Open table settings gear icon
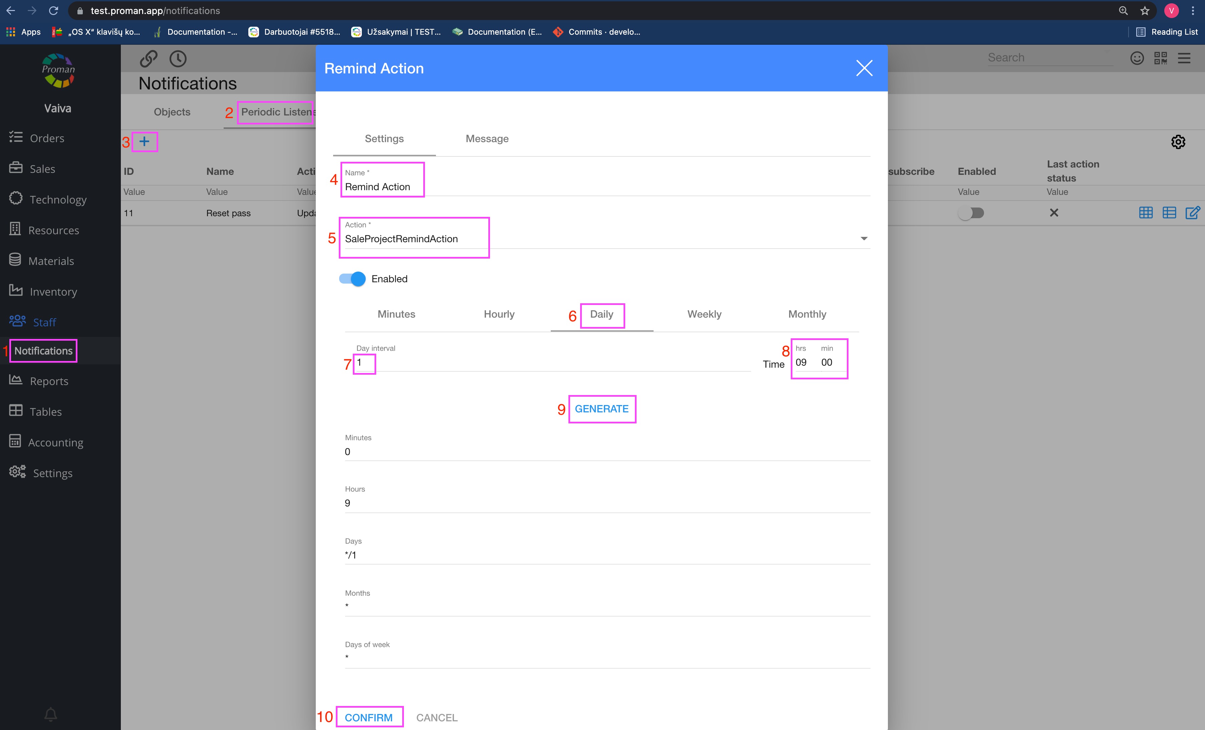The height and width of the screenshot is (730, 1205). [x=1178, y=142]
